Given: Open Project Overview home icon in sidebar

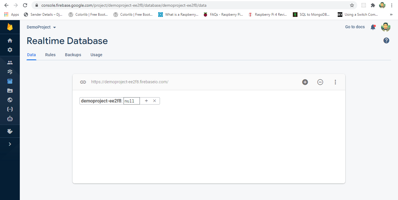Looking at the screenshot, I should (10, 40).
